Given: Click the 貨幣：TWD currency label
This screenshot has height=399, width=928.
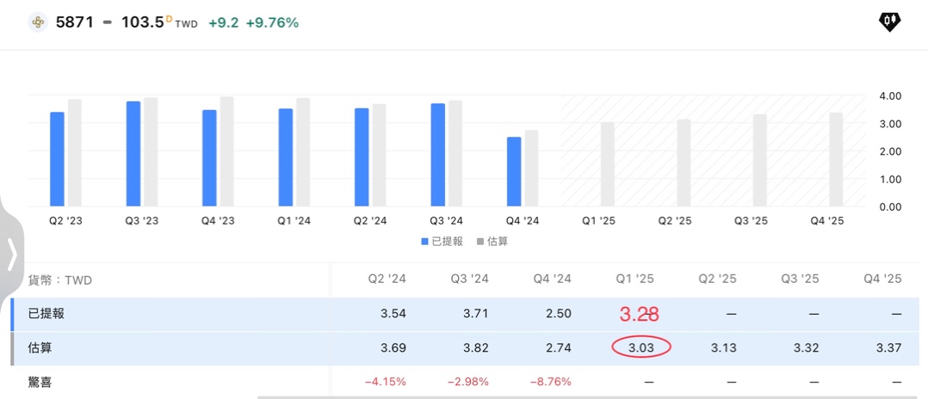Looking at the screenshot, I should pyautogui.click(x=60, y=280).
